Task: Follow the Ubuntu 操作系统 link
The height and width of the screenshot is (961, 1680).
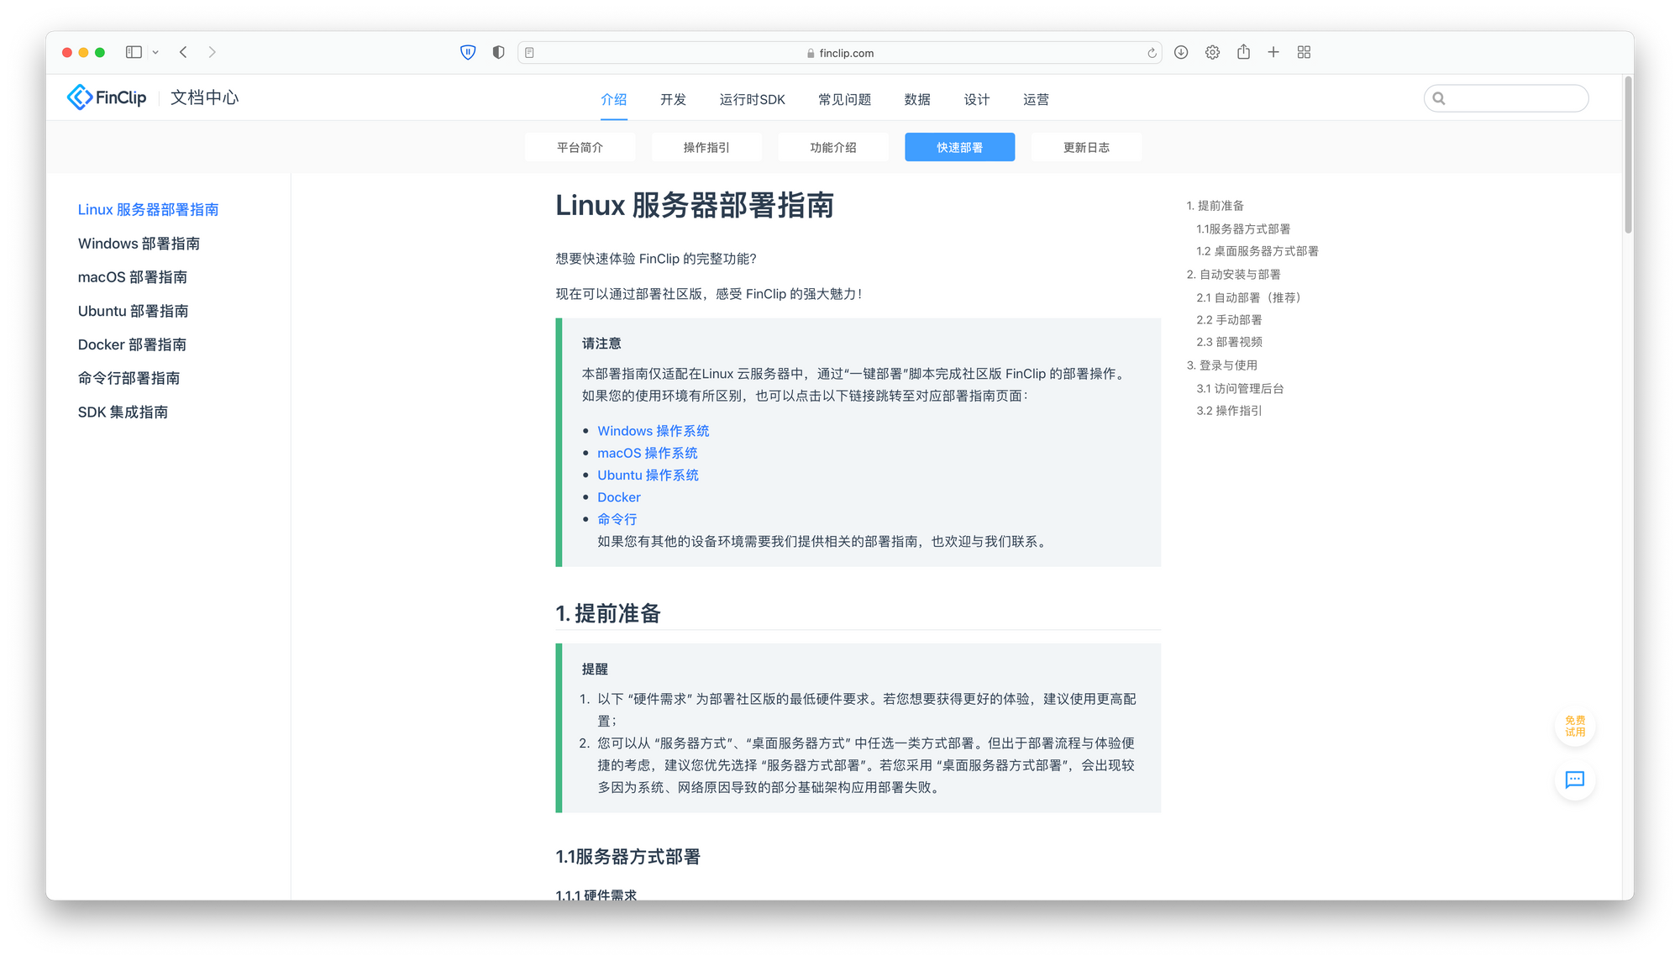Action: (x=648, y=475)
